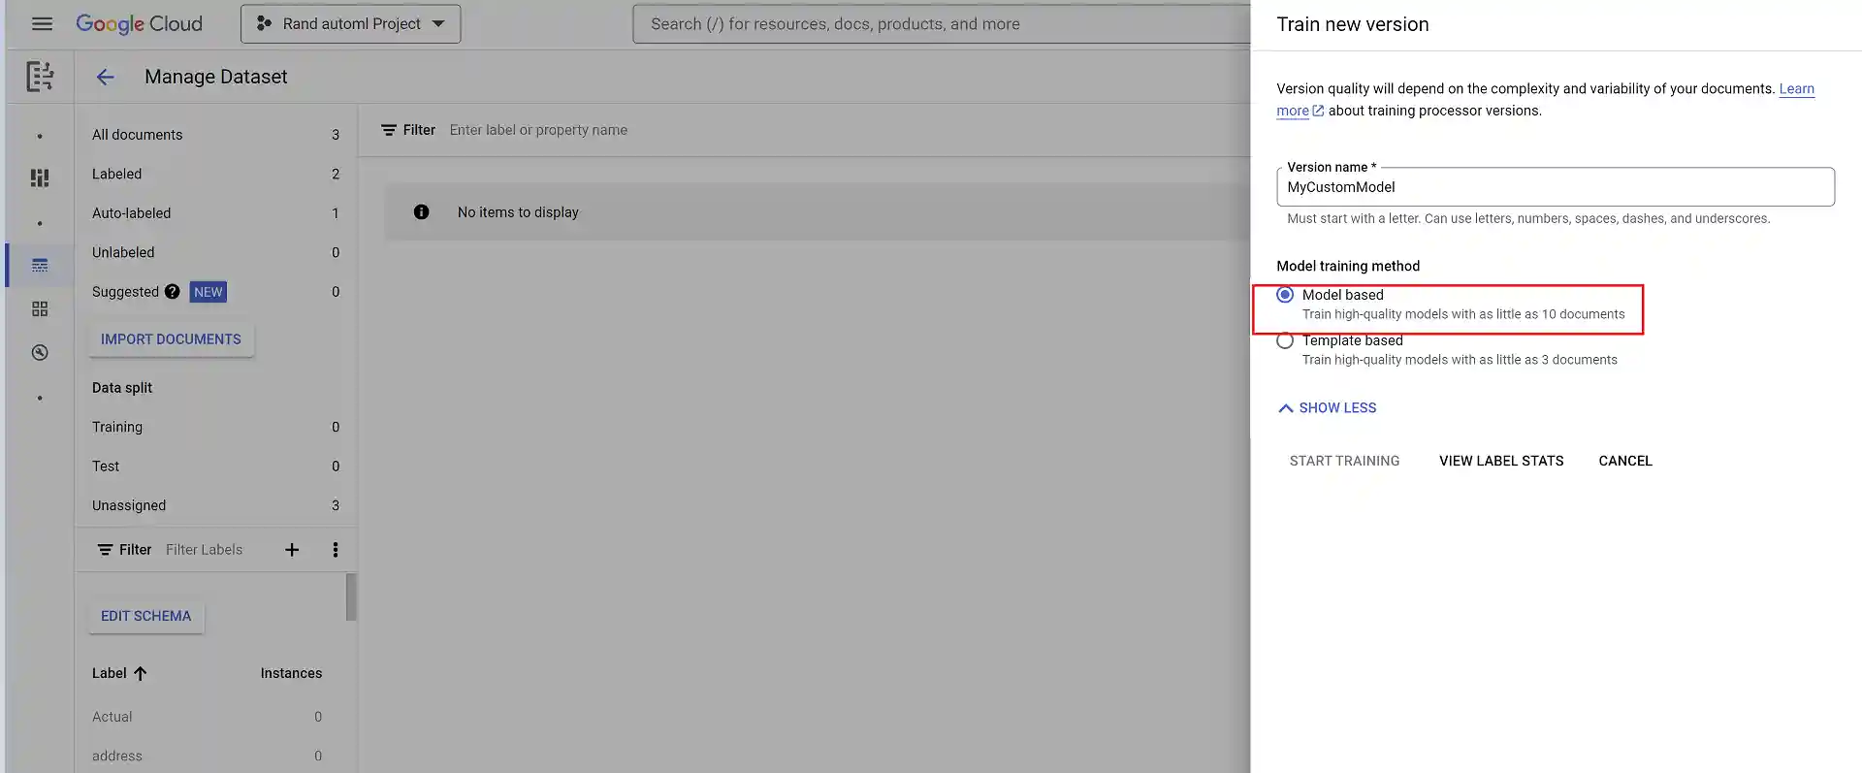Click the Document AI product icon

point(40,76)
